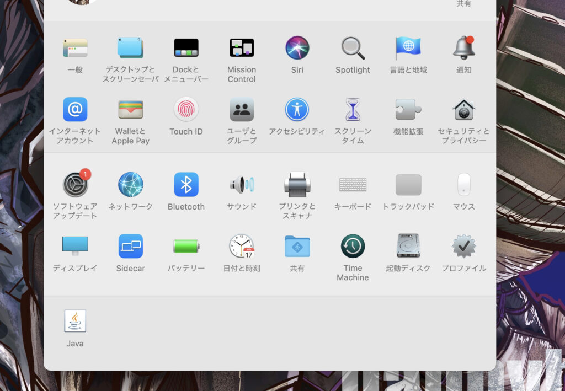Open ユーザとグループ preferences

[x=242, y=109]
